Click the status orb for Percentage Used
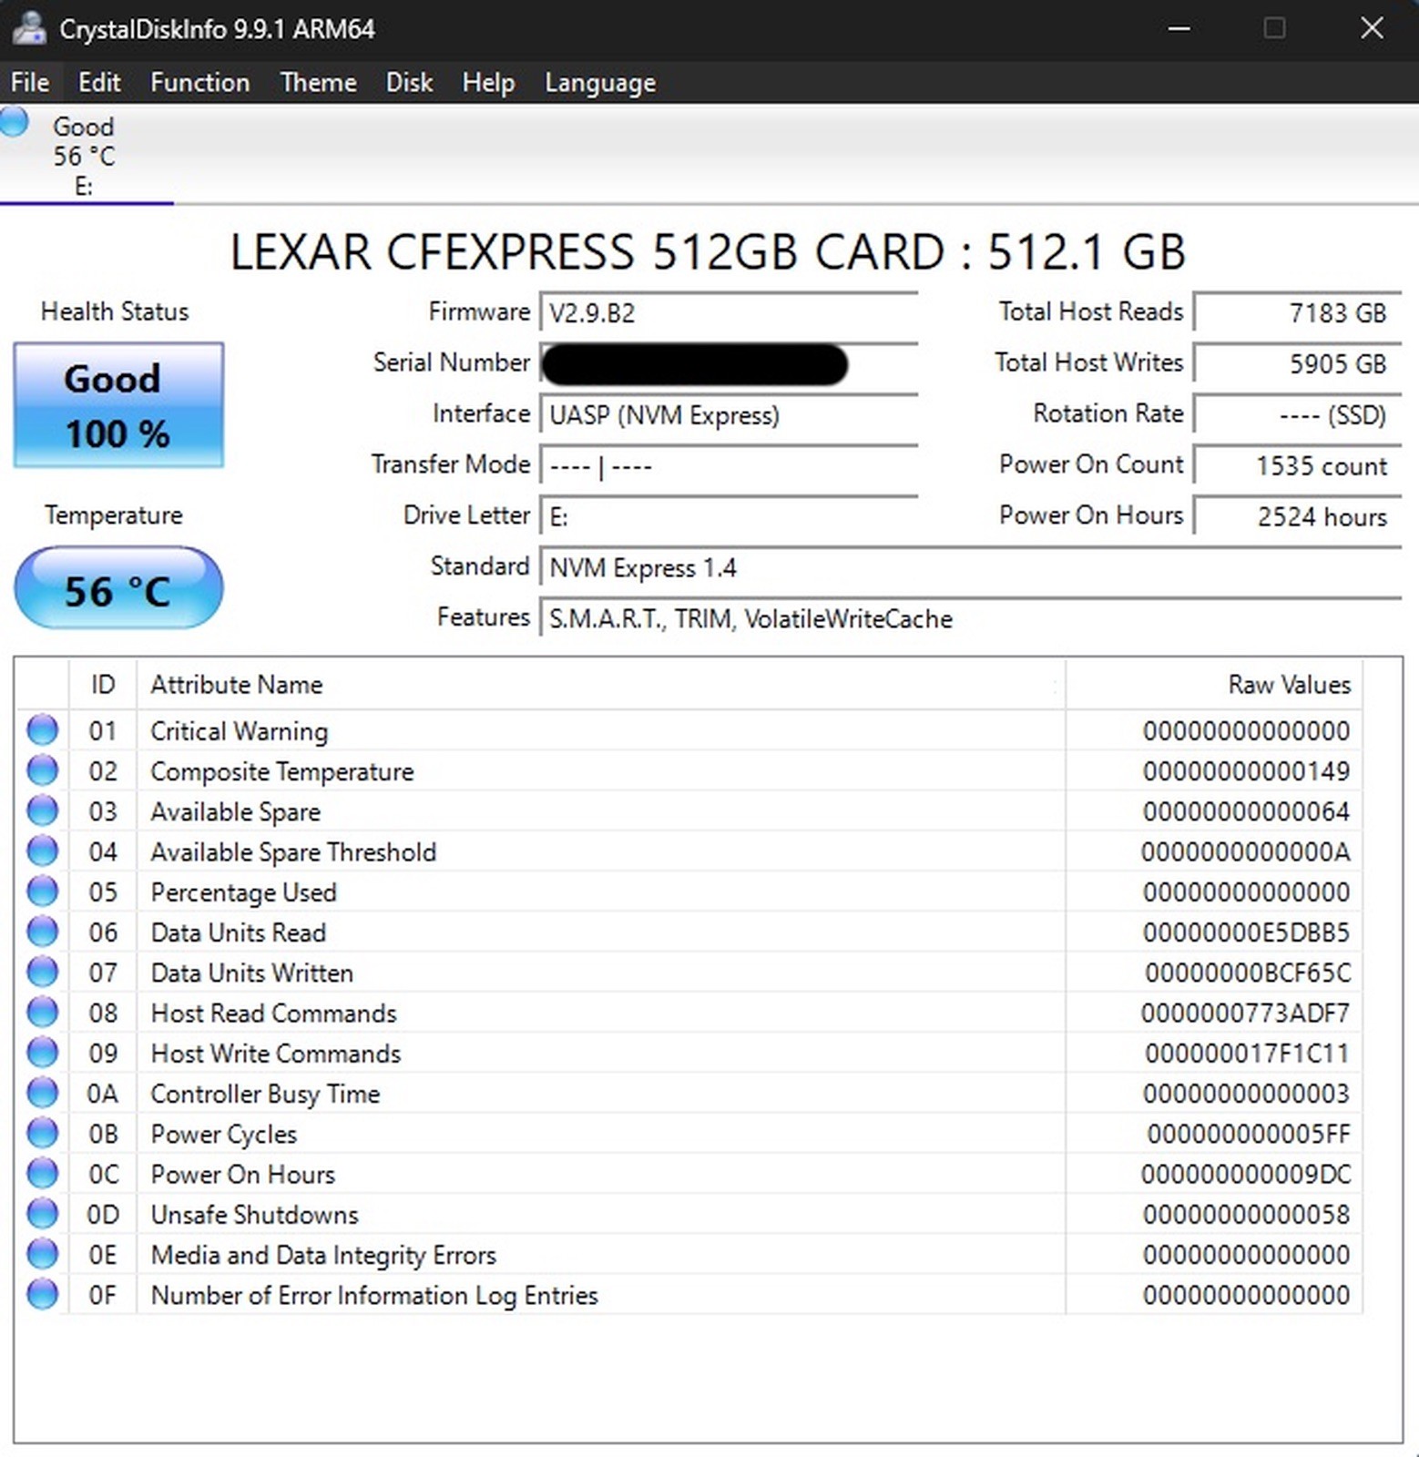Image resolution: width=1419 pixels, height=1457 pixels. [42, 892]
